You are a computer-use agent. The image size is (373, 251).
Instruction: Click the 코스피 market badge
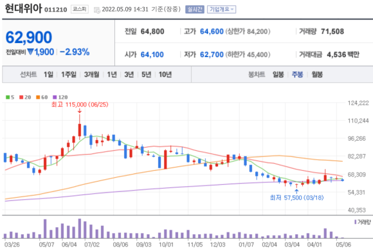tap(80, 9)
